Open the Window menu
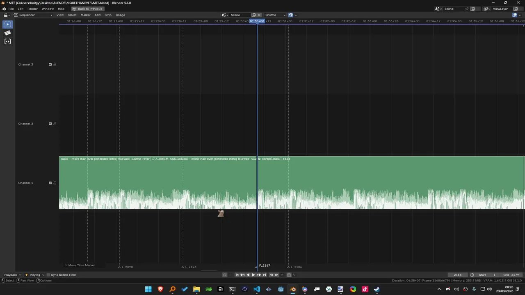Screen dimensions: 525x295 point(48,9)
